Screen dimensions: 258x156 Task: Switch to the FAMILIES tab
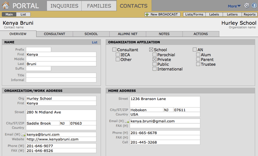99,6
